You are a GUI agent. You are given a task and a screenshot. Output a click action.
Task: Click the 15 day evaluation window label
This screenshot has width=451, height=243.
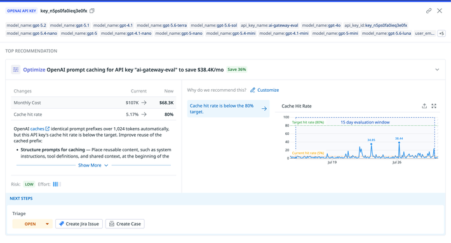[365, 122]
